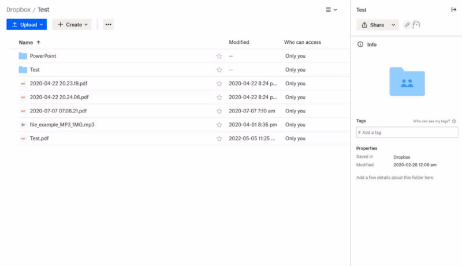Star the Test.pdf file
The width and height of the screenshot is (462, 266).
click(219, 138)
